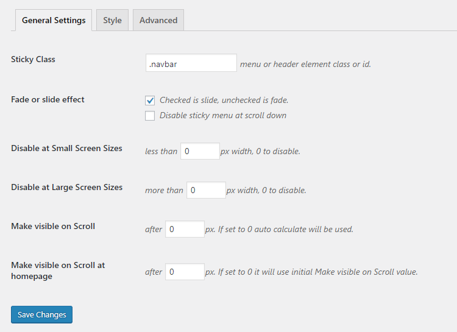Click the 'Disable at Small Screen Sizes' label
Screen dimensions: 457x332
click(66, 148)
